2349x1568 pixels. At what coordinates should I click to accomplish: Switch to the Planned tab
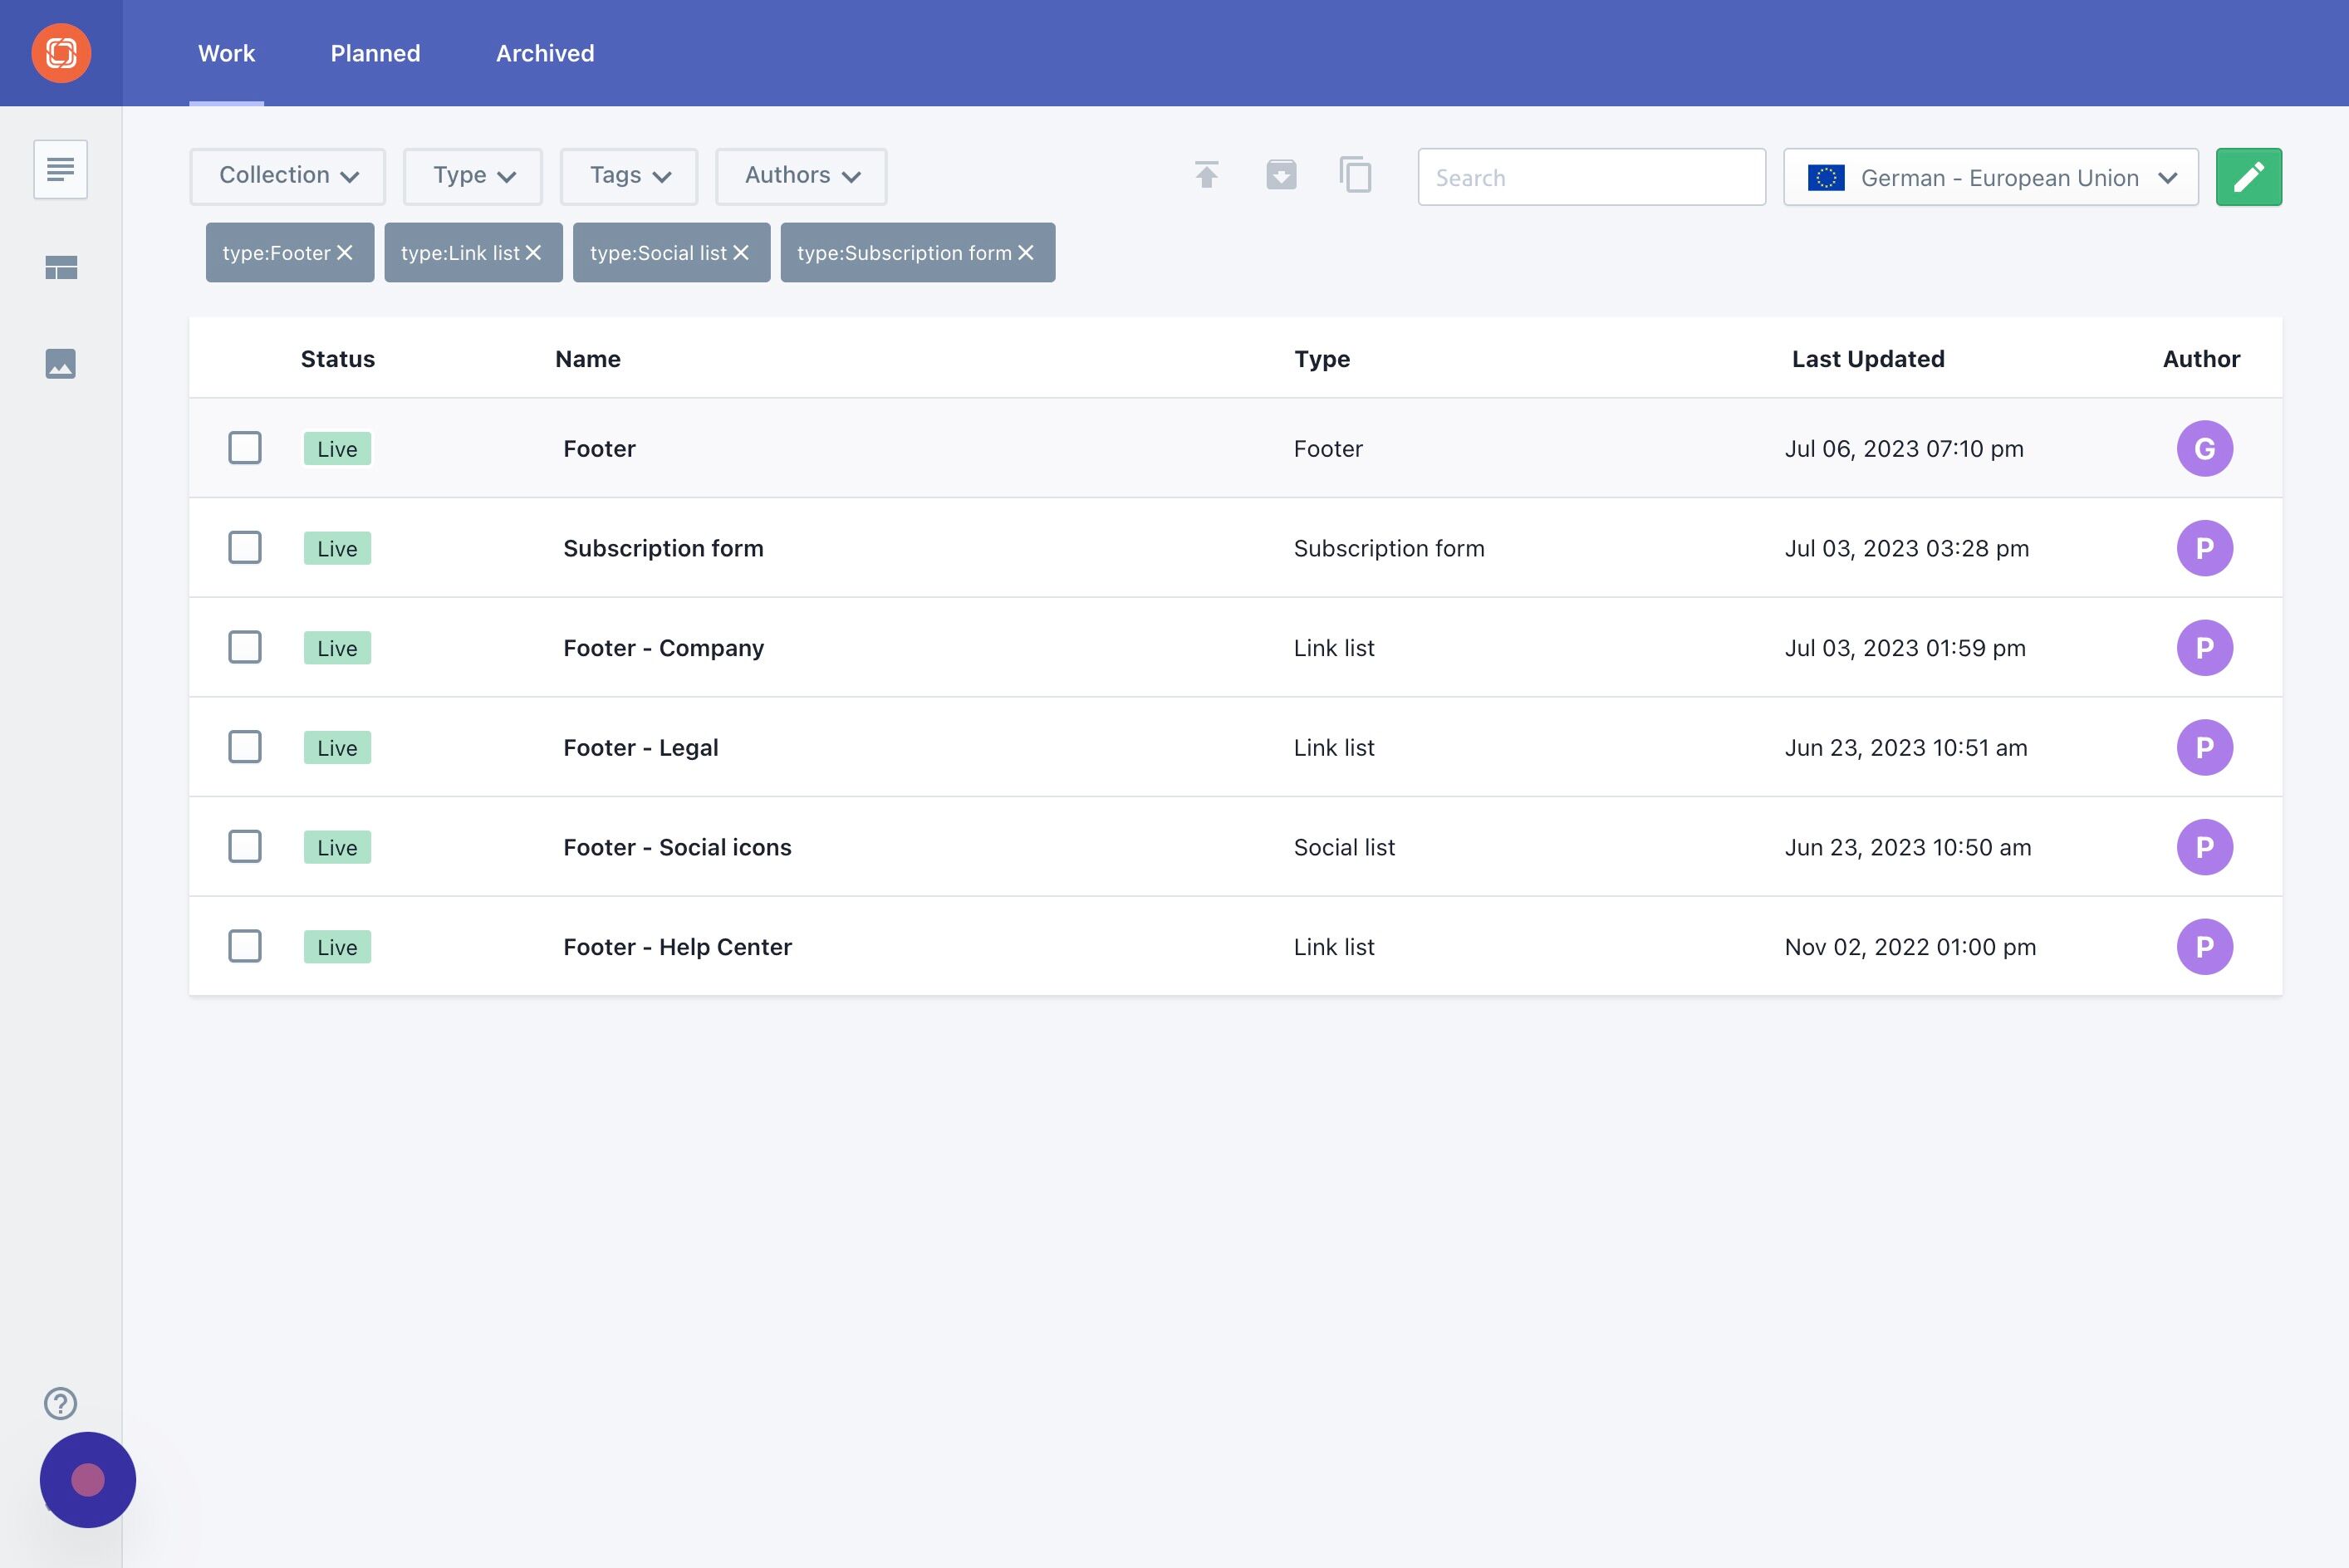tap(376, 53)
